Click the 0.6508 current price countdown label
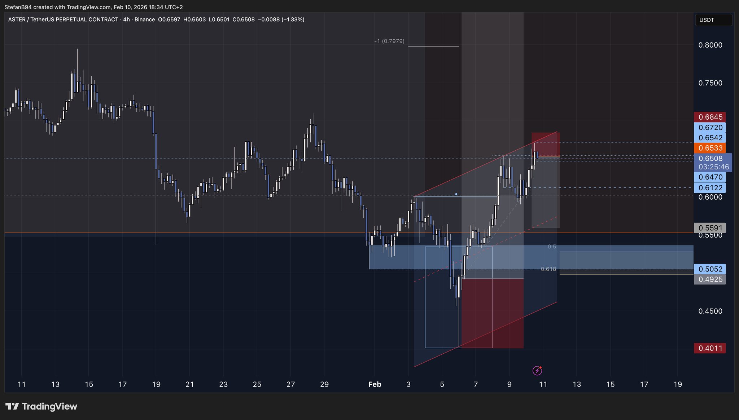The image size is (739, 420). coord(713,163)
